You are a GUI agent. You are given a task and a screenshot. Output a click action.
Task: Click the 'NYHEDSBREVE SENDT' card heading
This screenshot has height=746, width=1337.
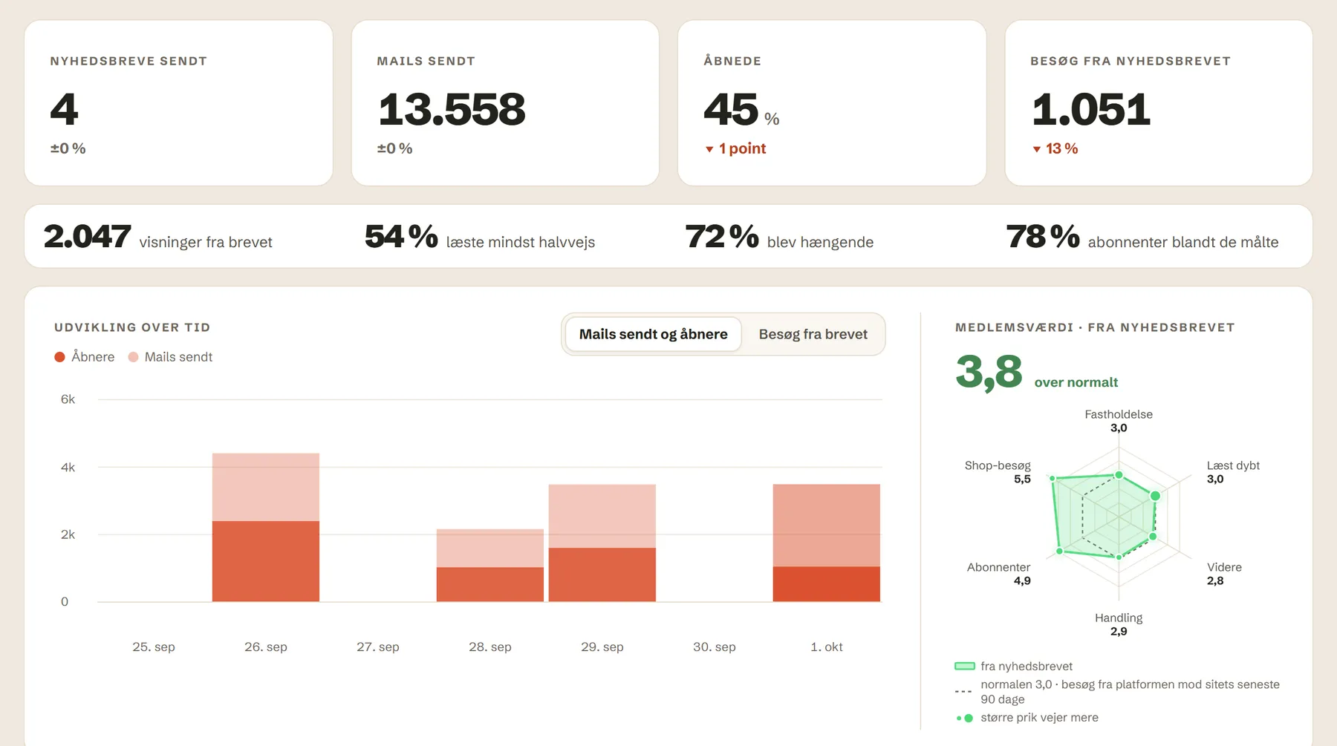(x=129, y=61)
